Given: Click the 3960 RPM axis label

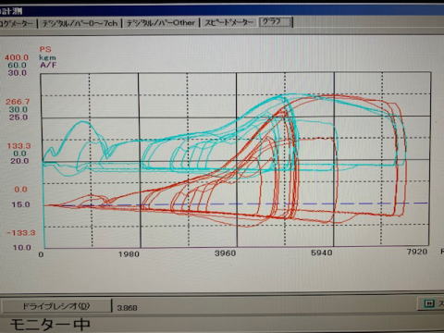Looking at the screenshot, I should [x=226, y=253].
